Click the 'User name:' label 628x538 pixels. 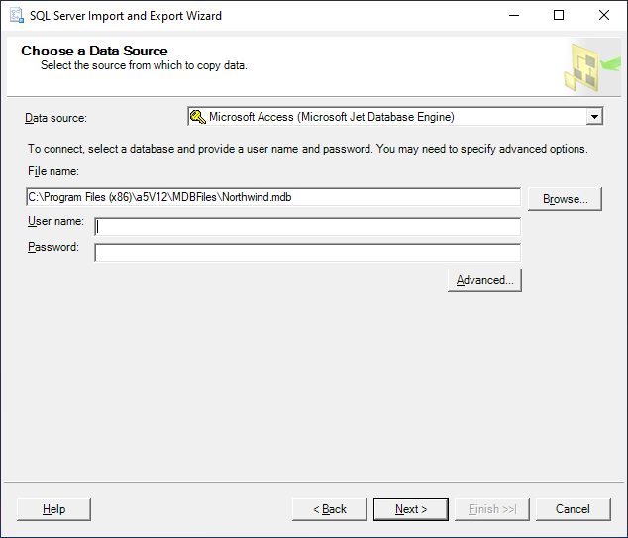(55, 221)
